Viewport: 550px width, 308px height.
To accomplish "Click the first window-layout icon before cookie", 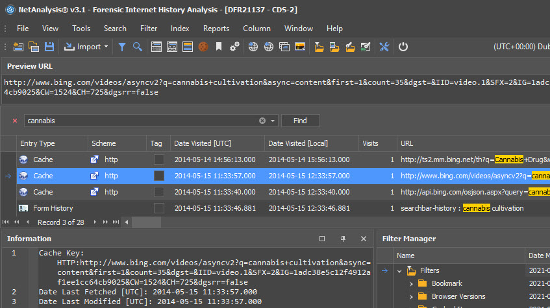I will click(156, 47).
